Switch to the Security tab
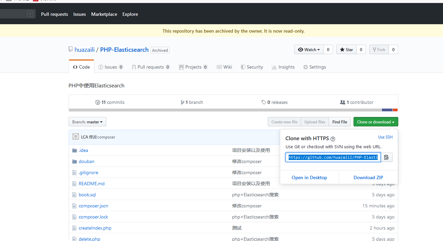Image resolution: width=443 pixels, height=241 pixels. pos(252,67)
